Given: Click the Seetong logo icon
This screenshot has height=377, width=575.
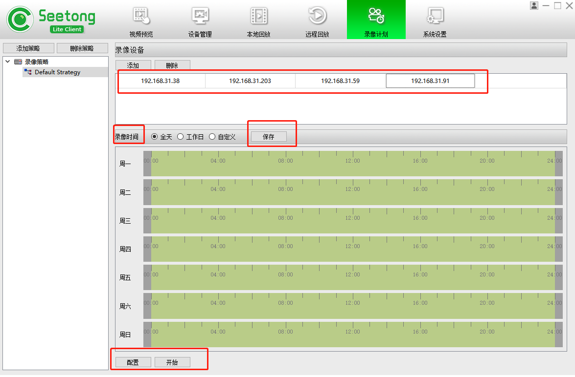Looking at the screenshot, I should [x=20, y=20].
